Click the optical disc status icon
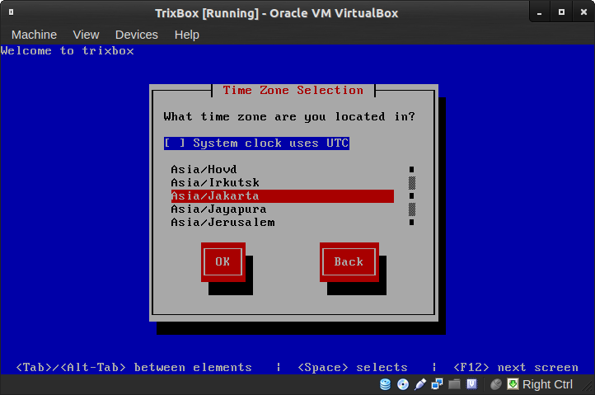The image size is (595, 395). pyautogui.click(x=403, y=384)
